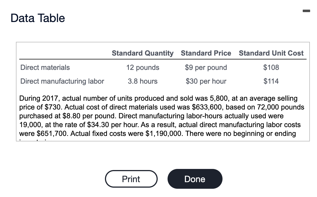Click the Print button
The image size is (317, 197).
click(131, 179)
